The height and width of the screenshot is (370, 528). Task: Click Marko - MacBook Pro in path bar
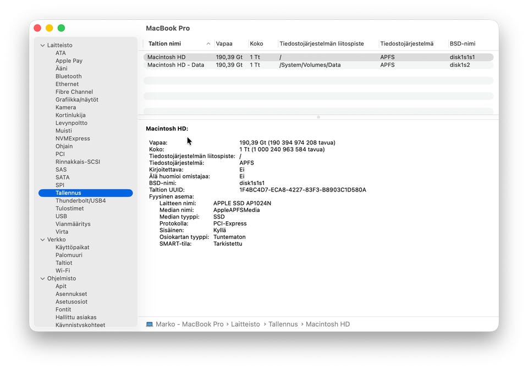point(190,324)
